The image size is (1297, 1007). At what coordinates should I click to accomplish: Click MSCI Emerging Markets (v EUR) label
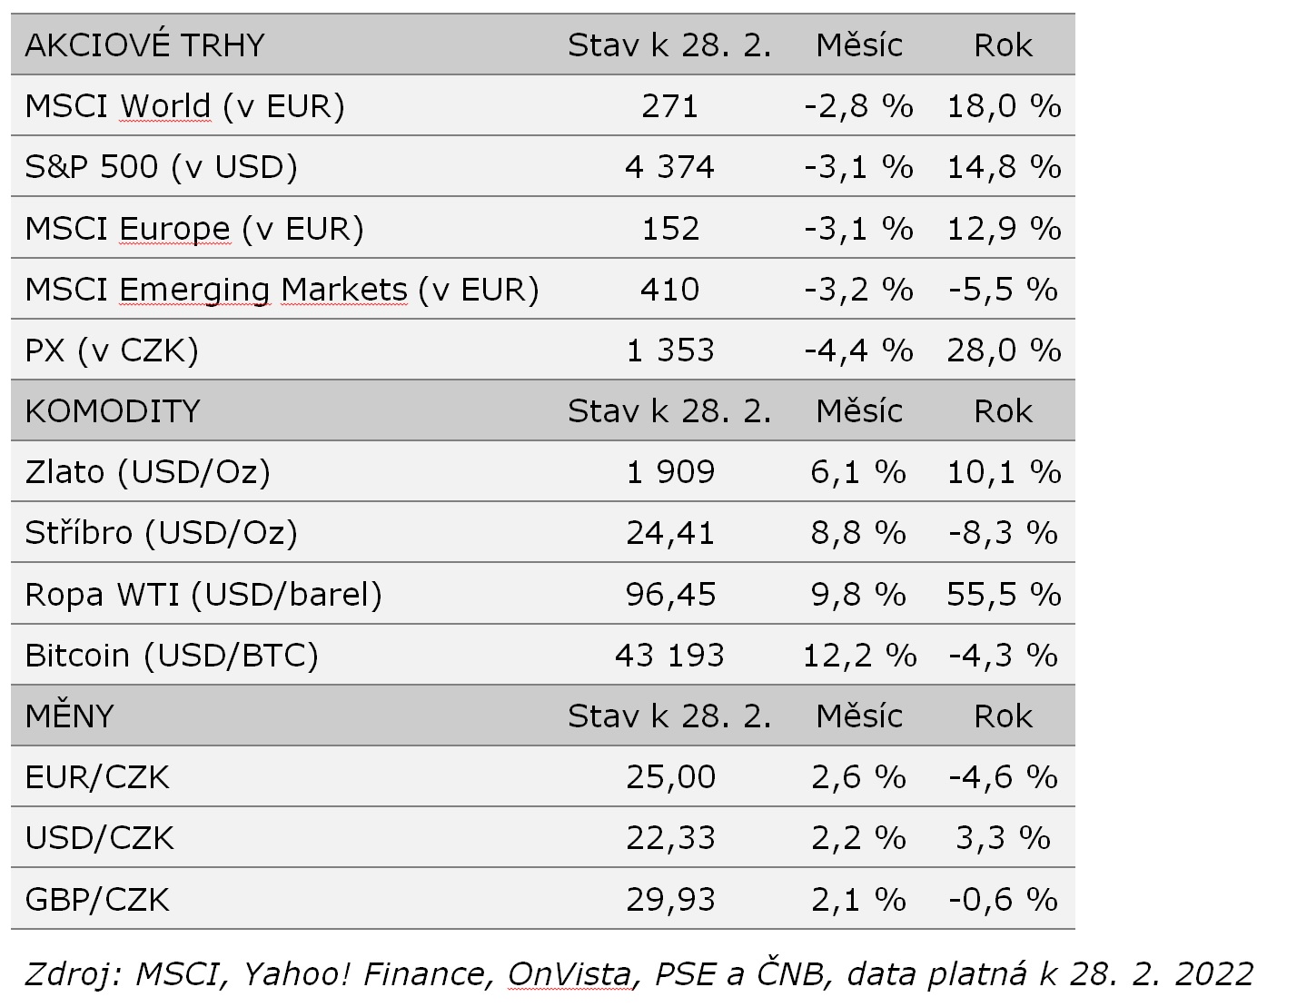[282, 290]
